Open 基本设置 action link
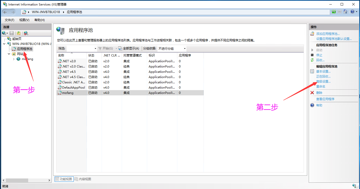The height and width of the screenshot is (189, 360). click(x=323, y=71)
